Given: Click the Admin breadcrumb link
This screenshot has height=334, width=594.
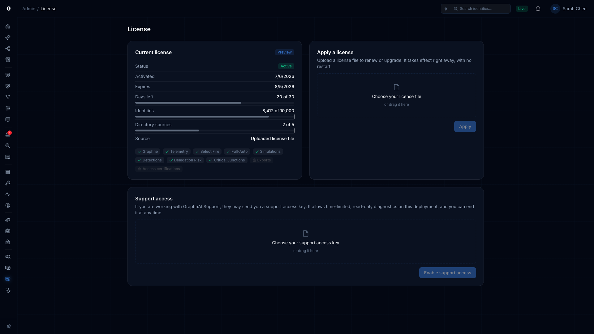Looking at the screenshot, I should (x=29, y=9).
